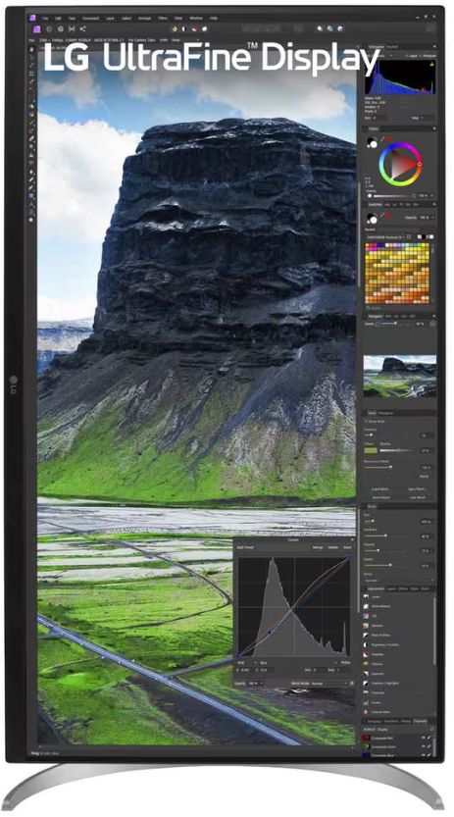Viewport: 454px width, 817px height.
Task: Click the Navigator preview thumbnail
Action: [400, 377]
